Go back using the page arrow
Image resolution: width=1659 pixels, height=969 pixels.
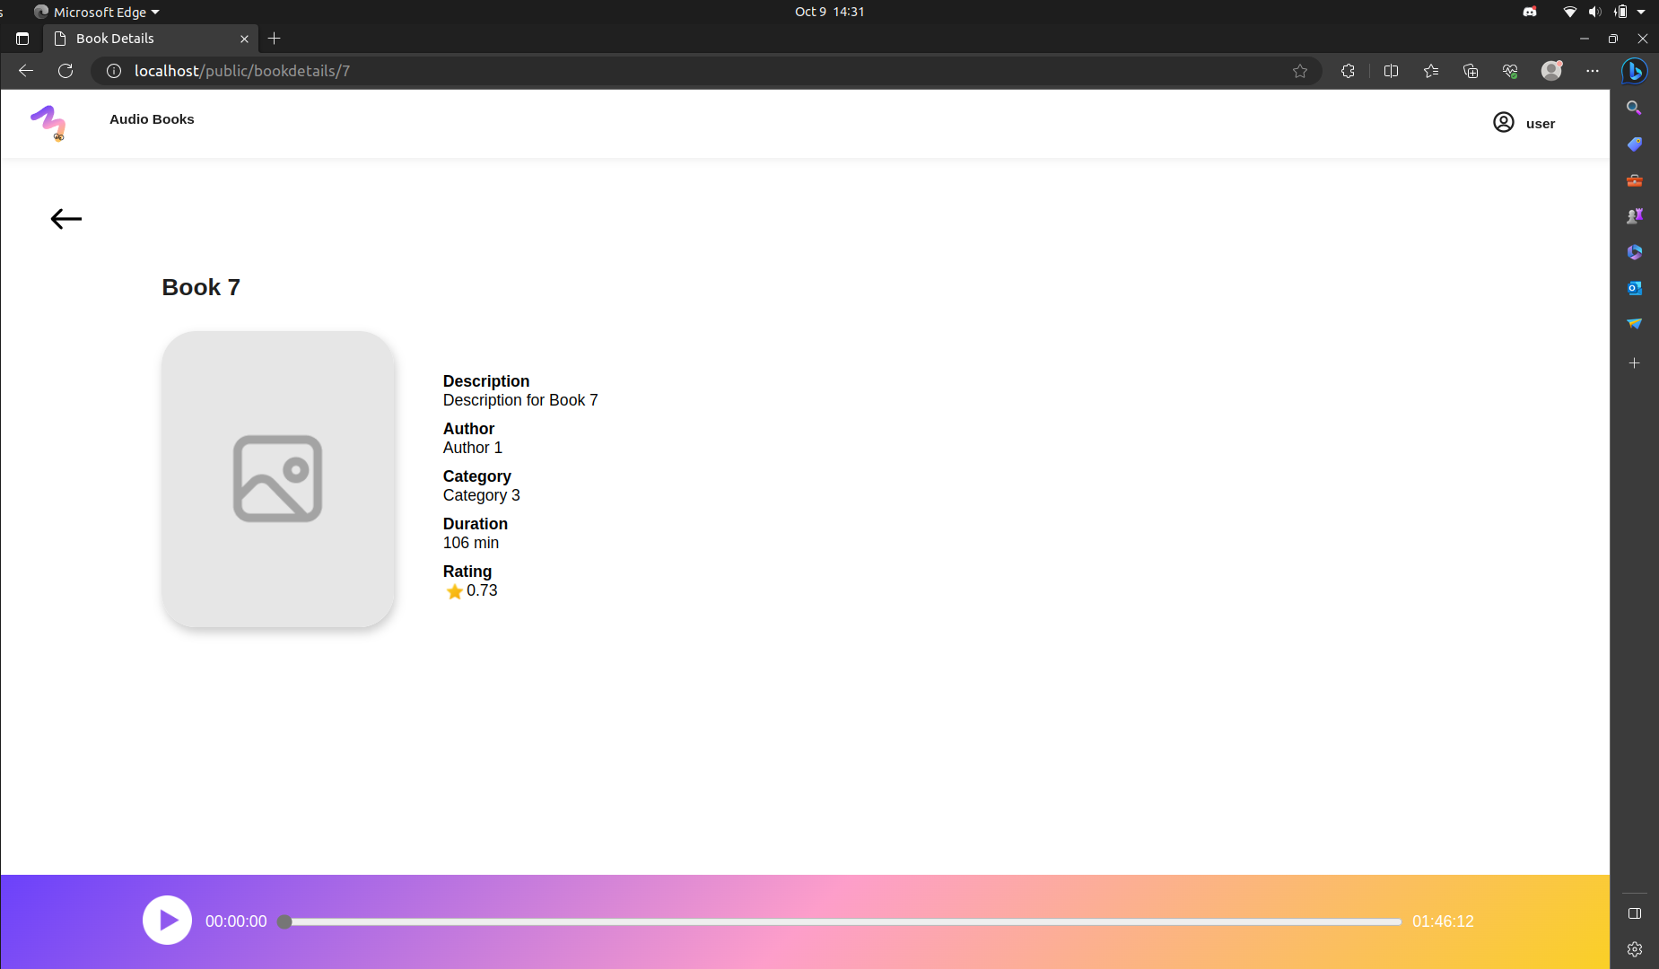tap(66, 219)
